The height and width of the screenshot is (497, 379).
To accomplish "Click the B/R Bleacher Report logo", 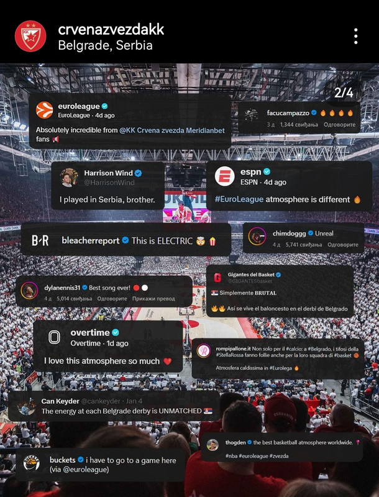I will [x=40, y=240].
